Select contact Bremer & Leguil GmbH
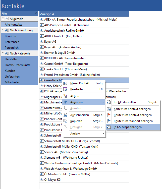Image resolution: width=162 pixels, height=189 pixels. pyautogui.click(x=84, y=53)
